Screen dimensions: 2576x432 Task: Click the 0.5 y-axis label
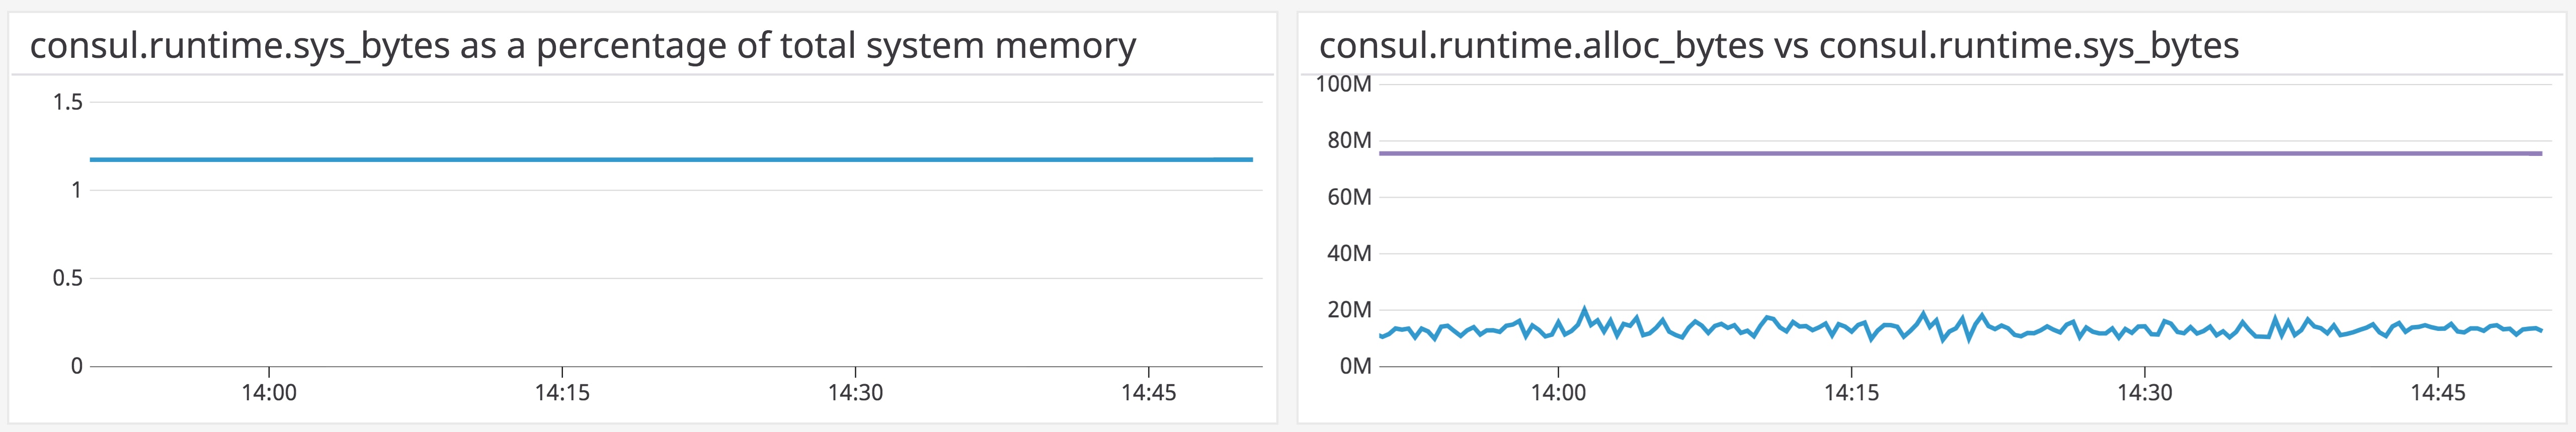tap(68, 278)
